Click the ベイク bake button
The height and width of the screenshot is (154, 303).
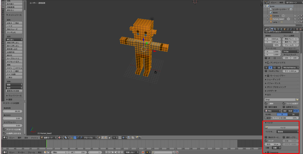282,127
